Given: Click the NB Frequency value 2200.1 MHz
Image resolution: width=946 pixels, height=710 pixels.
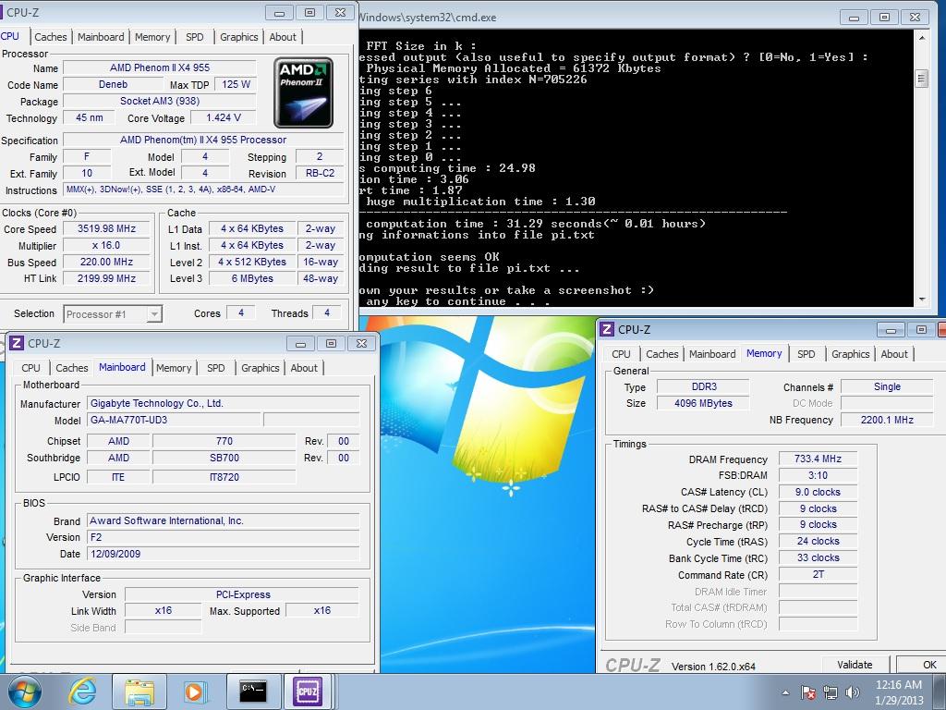Looking at the screenshot, I should (887, 420).
